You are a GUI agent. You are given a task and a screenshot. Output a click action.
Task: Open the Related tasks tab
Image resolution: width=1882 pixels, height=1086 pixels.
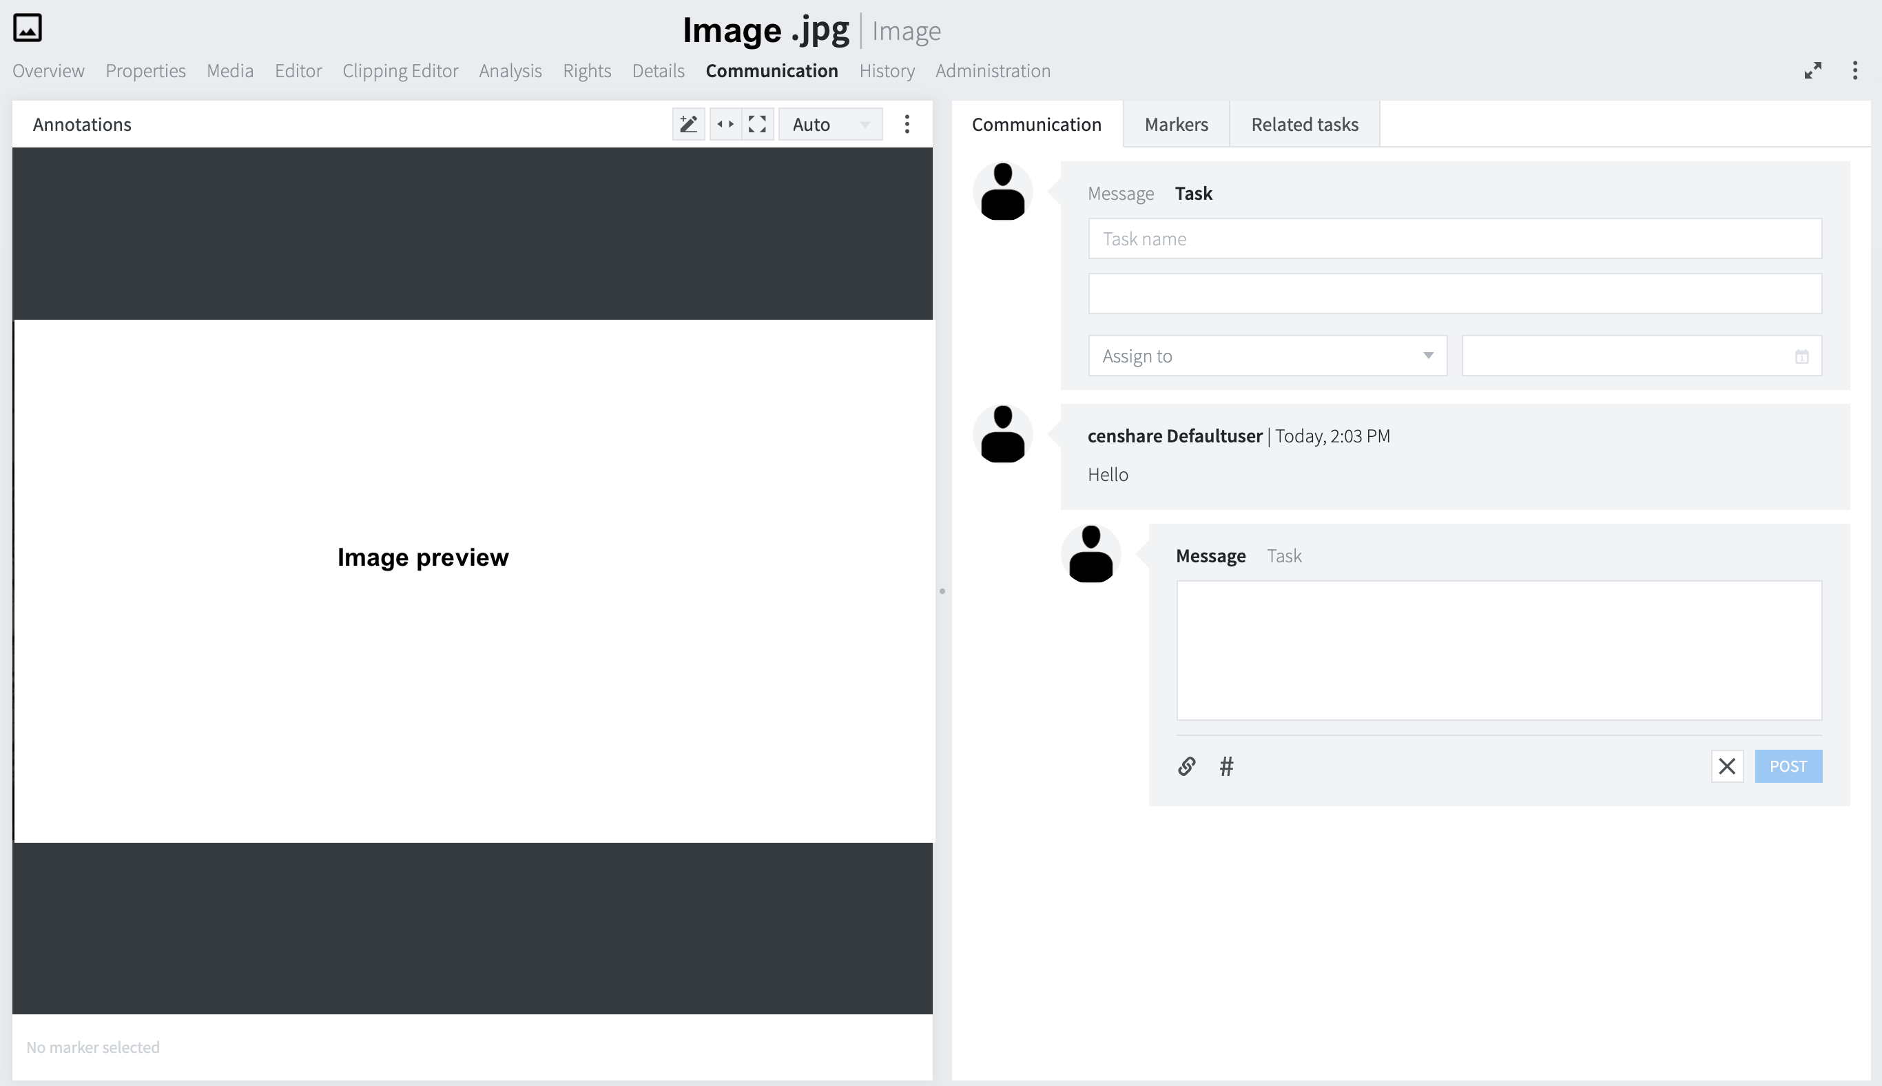1304,124
